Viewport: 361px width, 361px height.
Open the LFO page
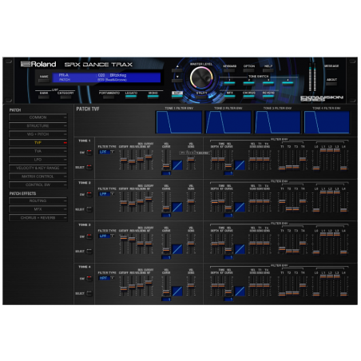click(x=38, y=160)
